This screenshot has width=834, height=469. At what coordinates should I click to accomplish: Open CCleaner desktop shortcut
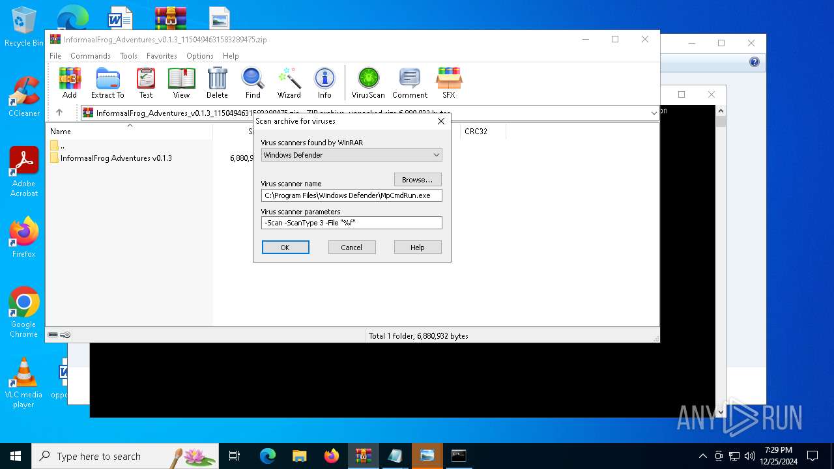click(x=23, y=97)
